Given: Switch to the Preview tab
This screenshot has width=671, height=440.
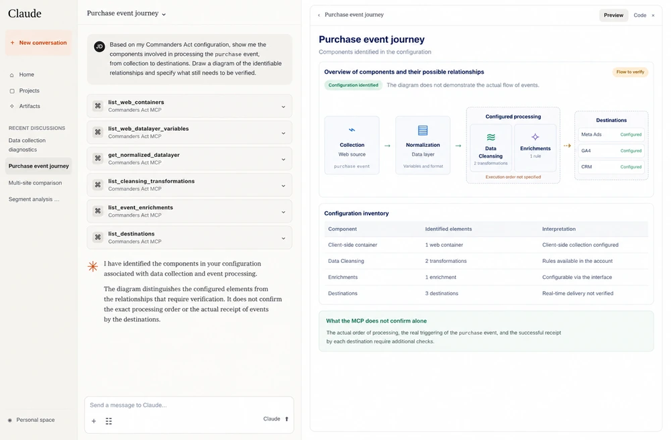Looking at the screenshot, I should (x=613, y=15).
